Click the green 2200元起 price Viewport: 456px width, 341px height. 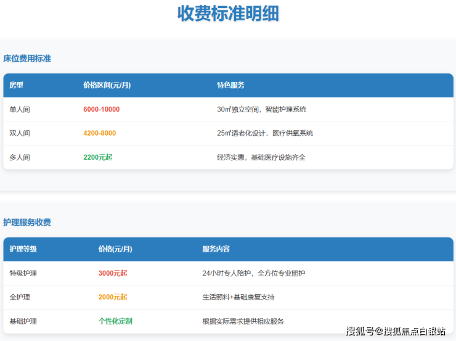(97, 157)
